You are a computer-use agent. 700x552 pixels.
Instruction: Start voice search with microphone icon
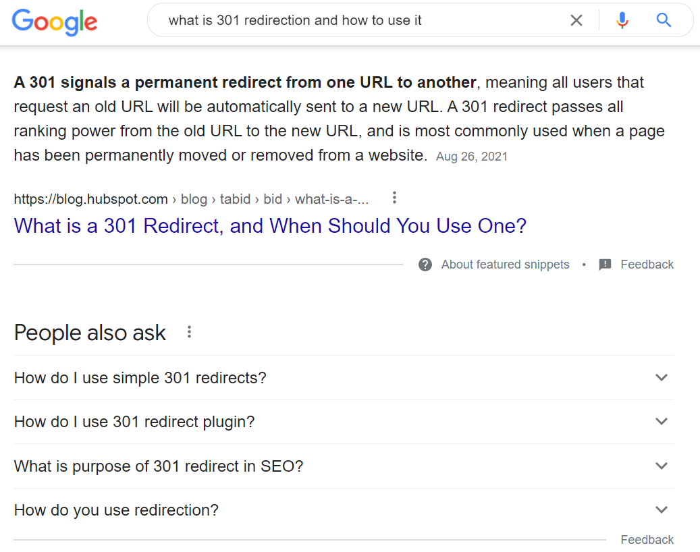coord(622,20)
